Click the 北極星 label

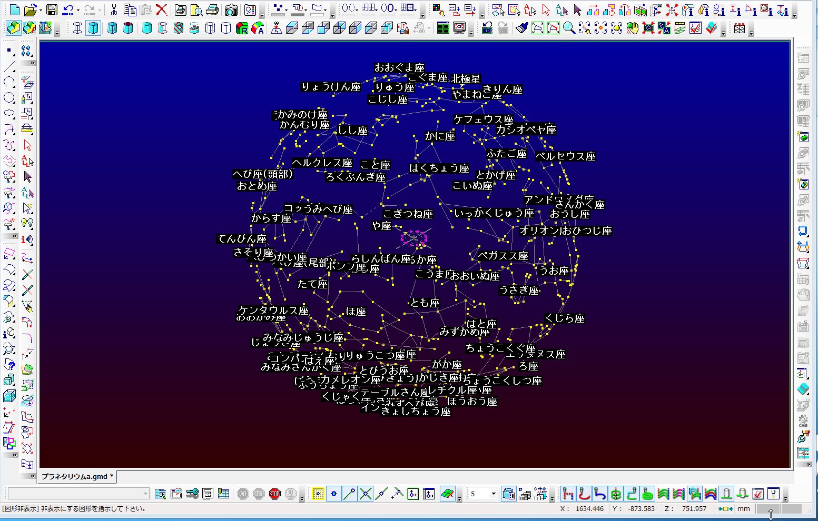466,79
